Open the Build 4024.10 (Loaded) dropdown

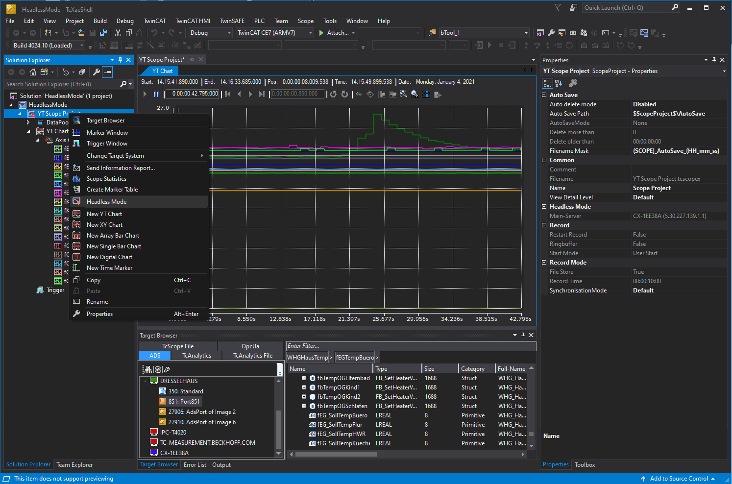click(48, 46)
